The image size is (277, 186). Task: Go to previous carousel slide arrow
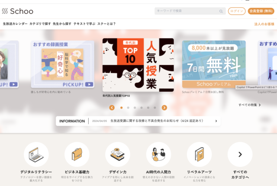(x=112, y=108)
